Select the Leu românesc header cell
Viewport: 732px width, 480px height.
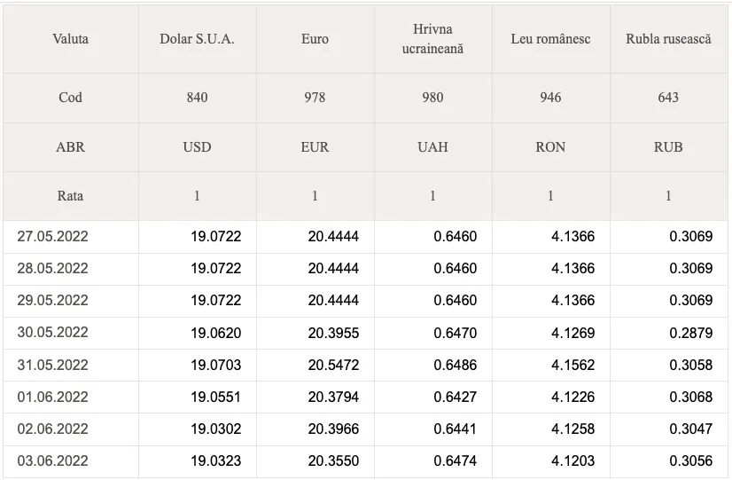click(x=551, y=39)
